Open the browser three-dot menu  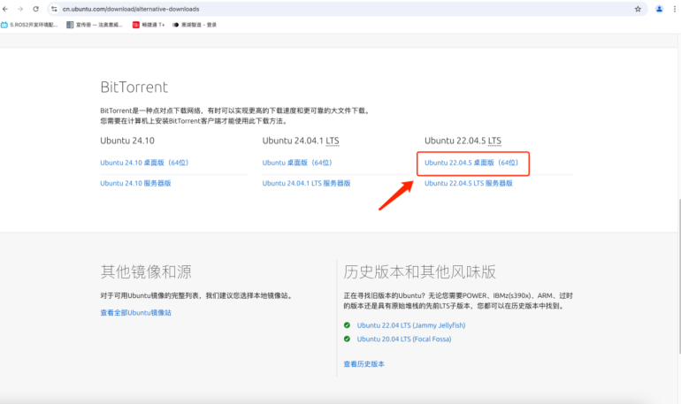675,9
